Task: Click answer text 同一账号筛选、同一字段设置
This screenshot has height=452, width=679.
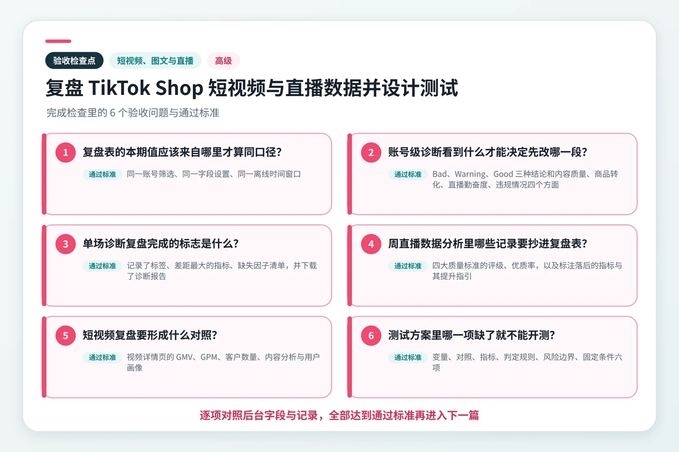Action: [x=214, y=174]
